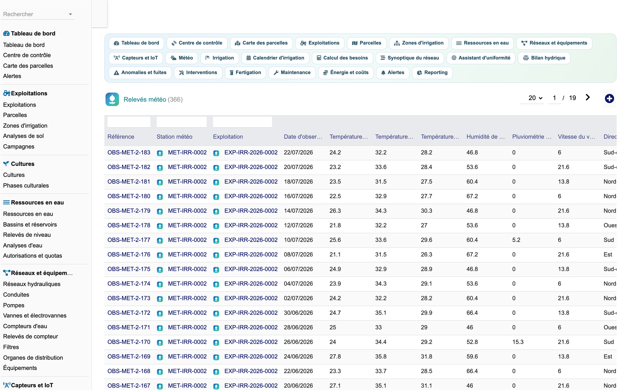Open record OBS-MET-2-179
Screen dimensions: 630x390
129,211
